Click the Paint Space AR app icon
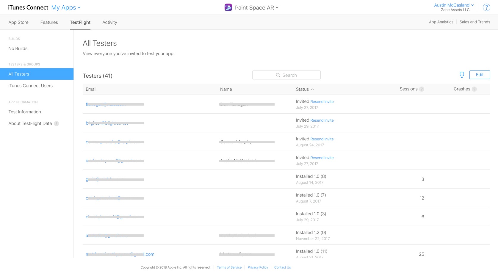The height and width of the screenshot is (276, 498). pos(228,7)
